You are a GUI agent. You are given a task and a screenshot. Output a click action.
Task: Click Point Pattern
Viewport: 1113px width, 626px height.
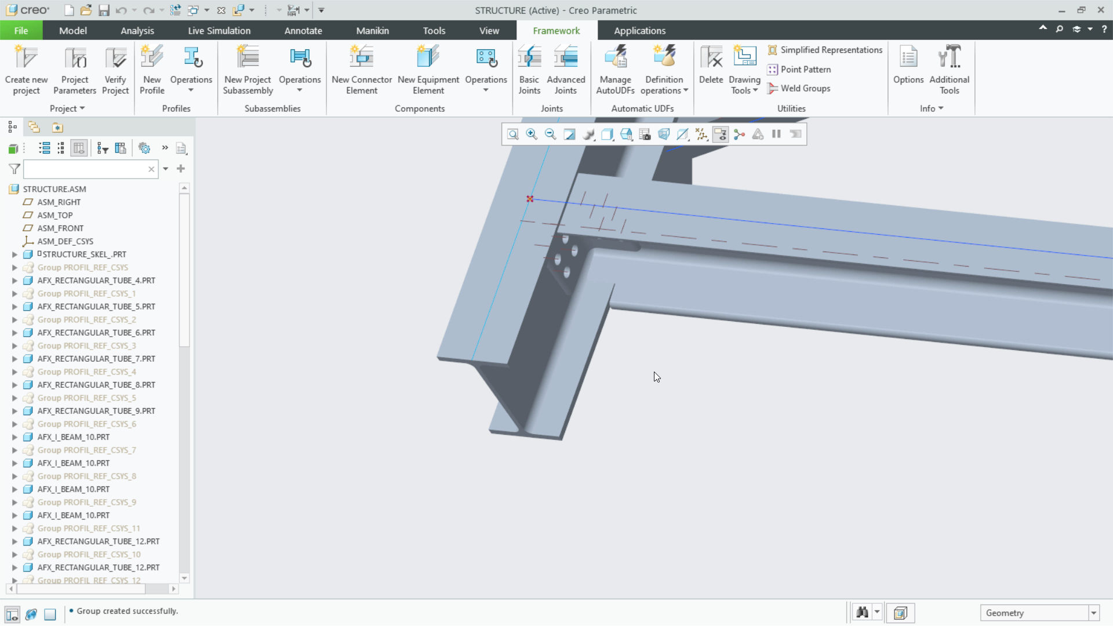pos(799,70)
